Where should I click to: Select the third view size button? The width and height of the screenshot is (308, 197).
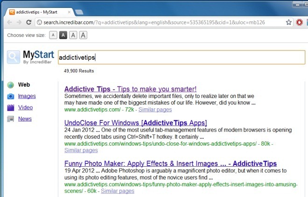73,35
